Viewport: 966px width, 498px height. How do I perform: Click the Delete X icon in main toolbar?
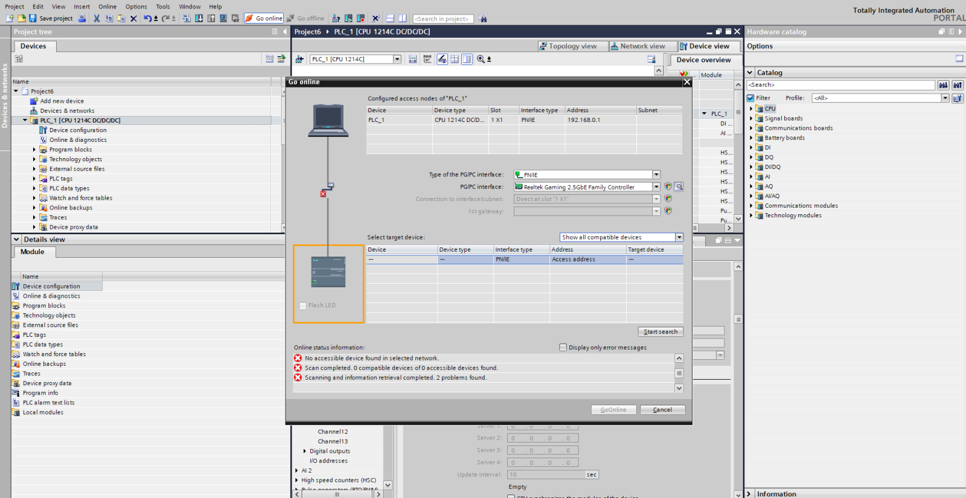click(134, 18)
